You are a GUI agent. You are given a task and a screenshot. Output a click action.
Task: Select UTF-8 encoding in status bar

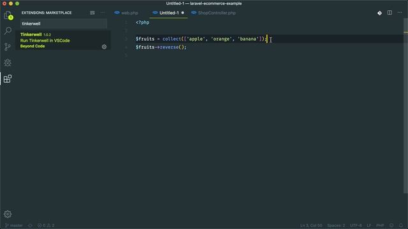tap(356, 225)
